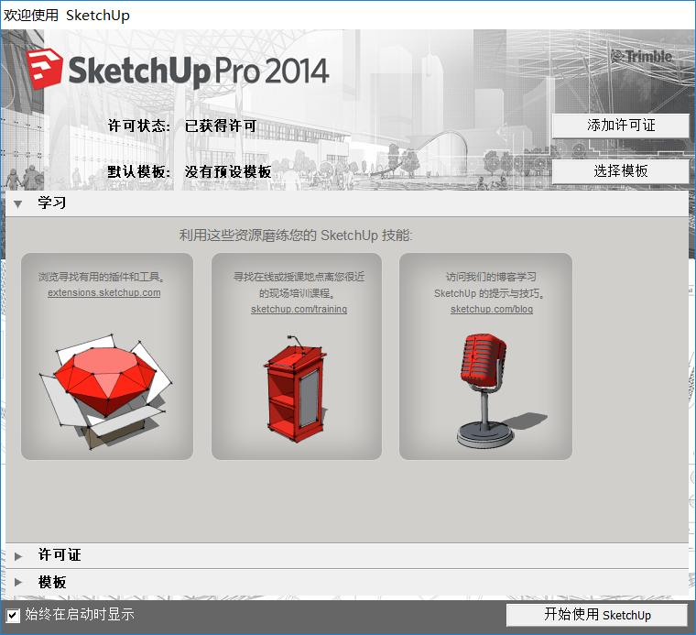Open the 学习 section header
The height and width of the screenshot is (635, 696).
coord(347,203)
